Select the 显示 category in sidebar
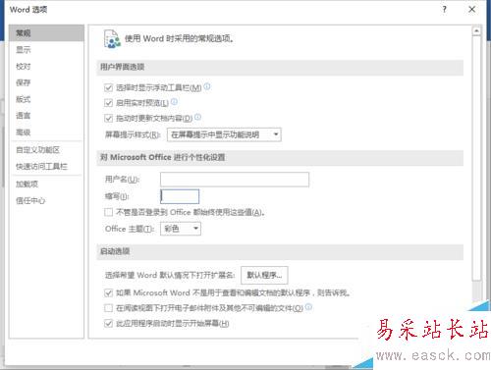The height and width of the screenshot is (370, 491). [x=46, y=50]
